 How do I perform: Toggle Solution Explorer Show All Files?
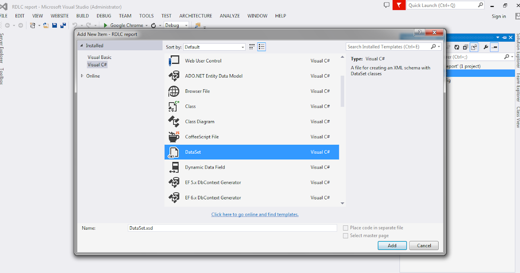[474, 47]
